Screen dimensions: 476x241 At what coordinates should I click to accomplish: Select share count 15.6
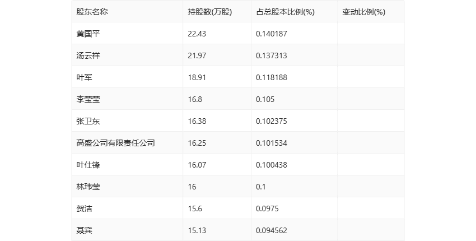click(195, 208)
